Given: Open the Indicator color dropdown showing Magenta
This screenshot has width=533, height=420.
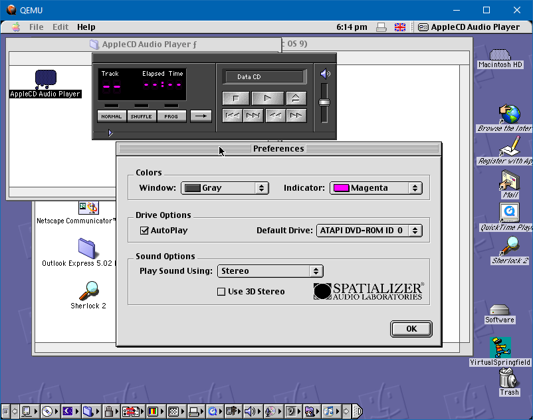Looking at the screenshot, I should (375, 188).
